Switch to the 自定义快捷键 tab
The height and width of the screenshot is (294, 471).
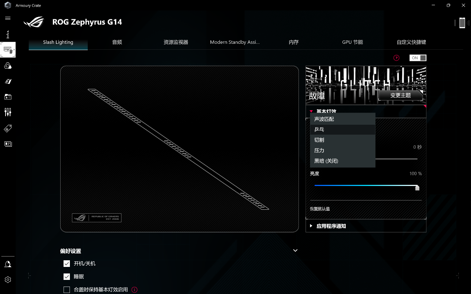[411, 42]
